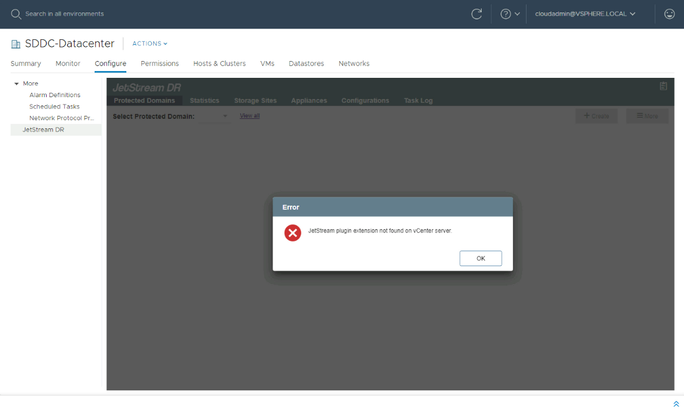Open the ACTIONS dropdown menu
This screenshot has height=411, width=684.
[149, 44]
